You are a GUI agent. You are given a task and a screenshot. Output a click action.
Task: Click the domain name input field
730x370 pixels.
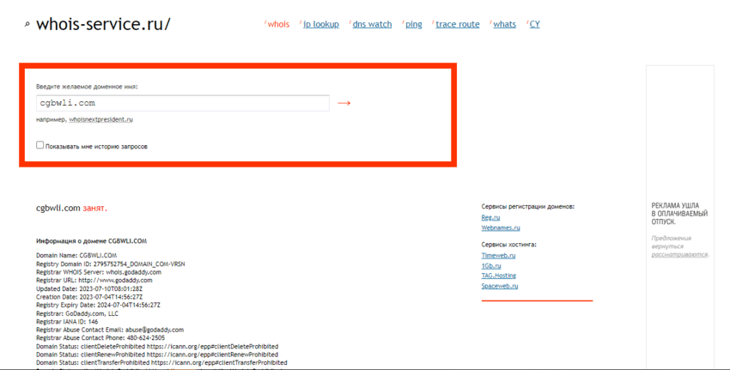click(x=182, y=103)
